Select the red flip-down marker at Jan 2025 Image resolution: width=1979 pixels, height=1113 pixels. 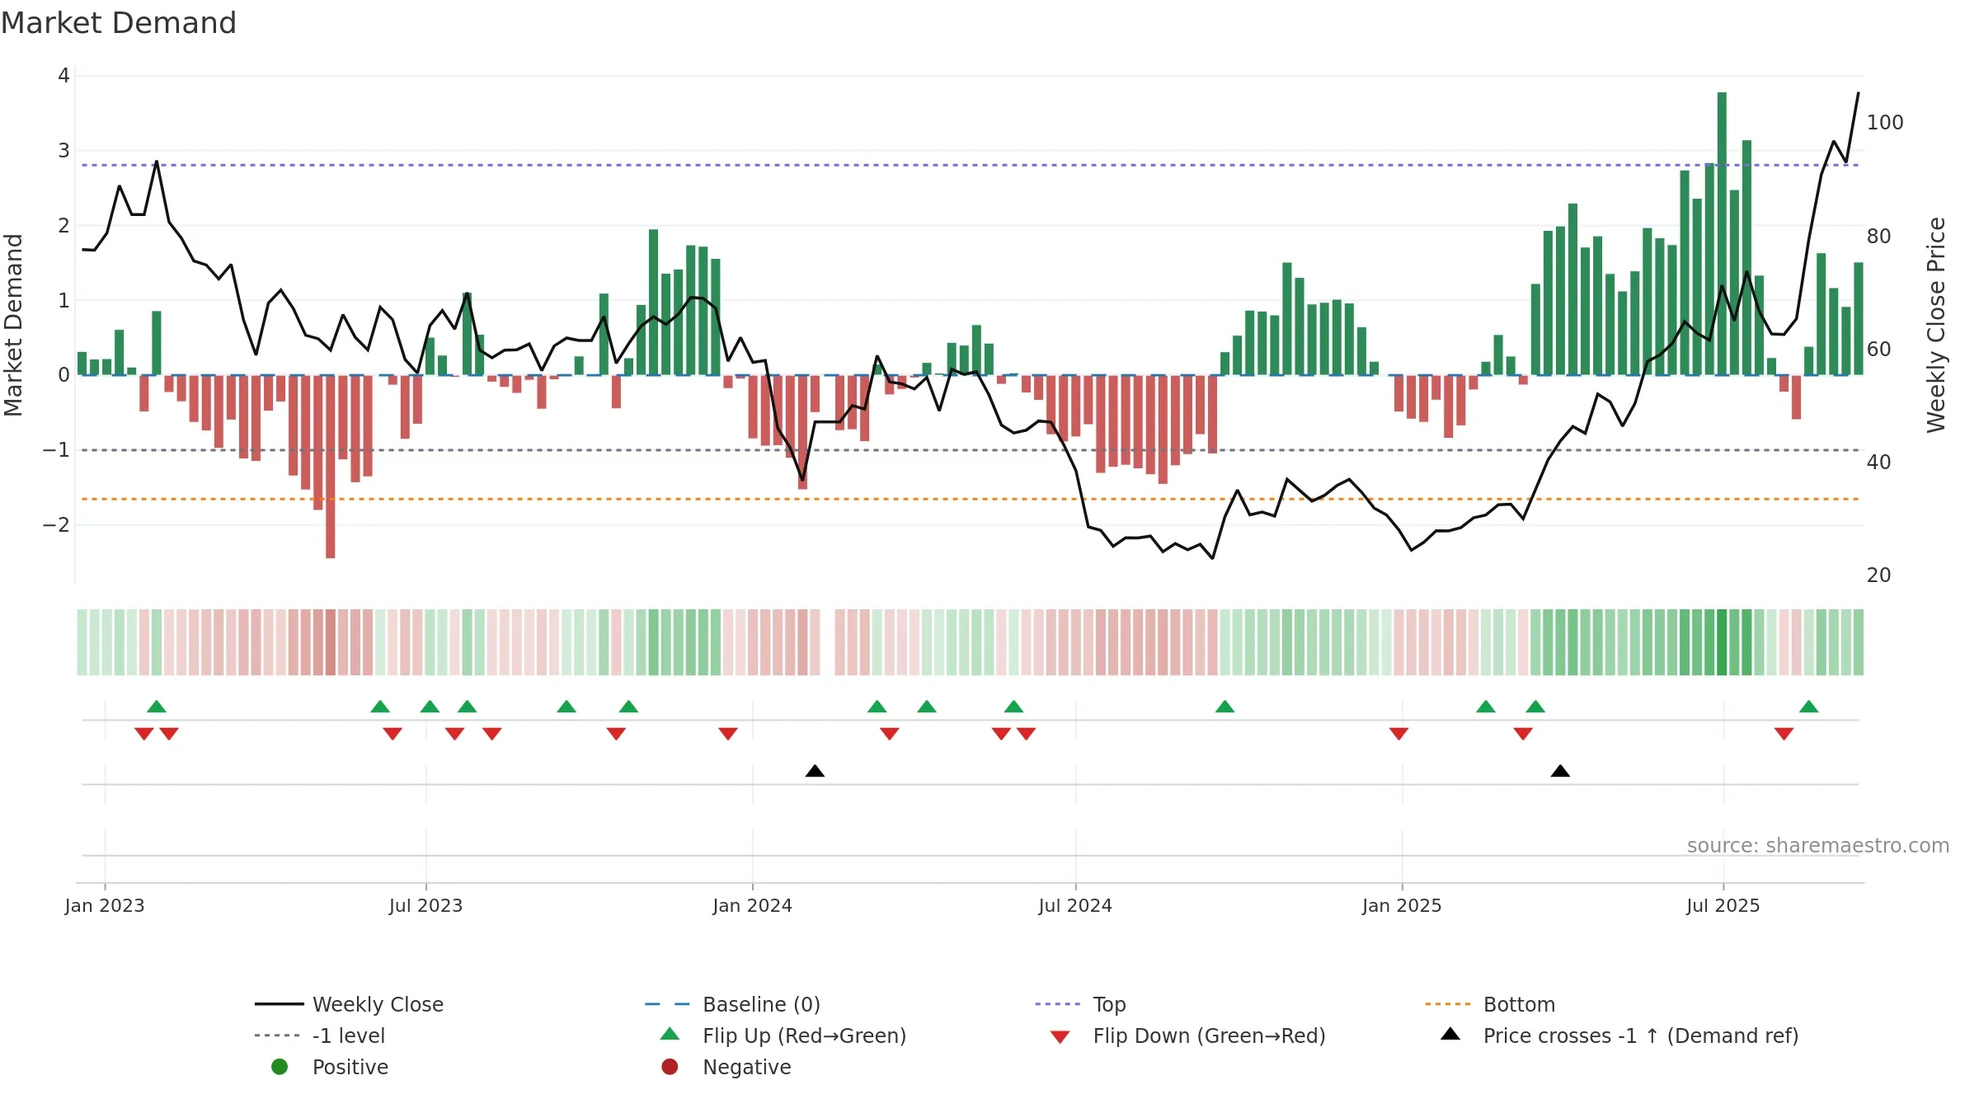[x=1398, y=734]
